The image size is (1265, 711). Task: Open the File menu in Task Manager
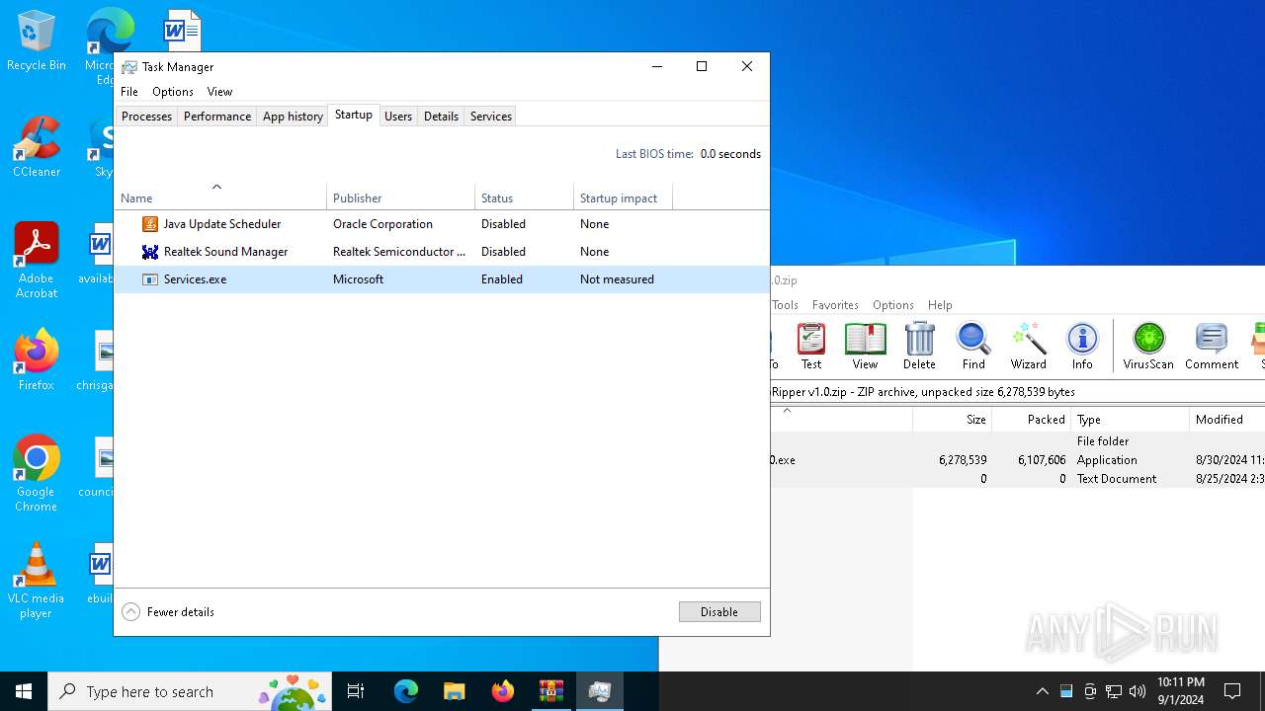point(129,92)
